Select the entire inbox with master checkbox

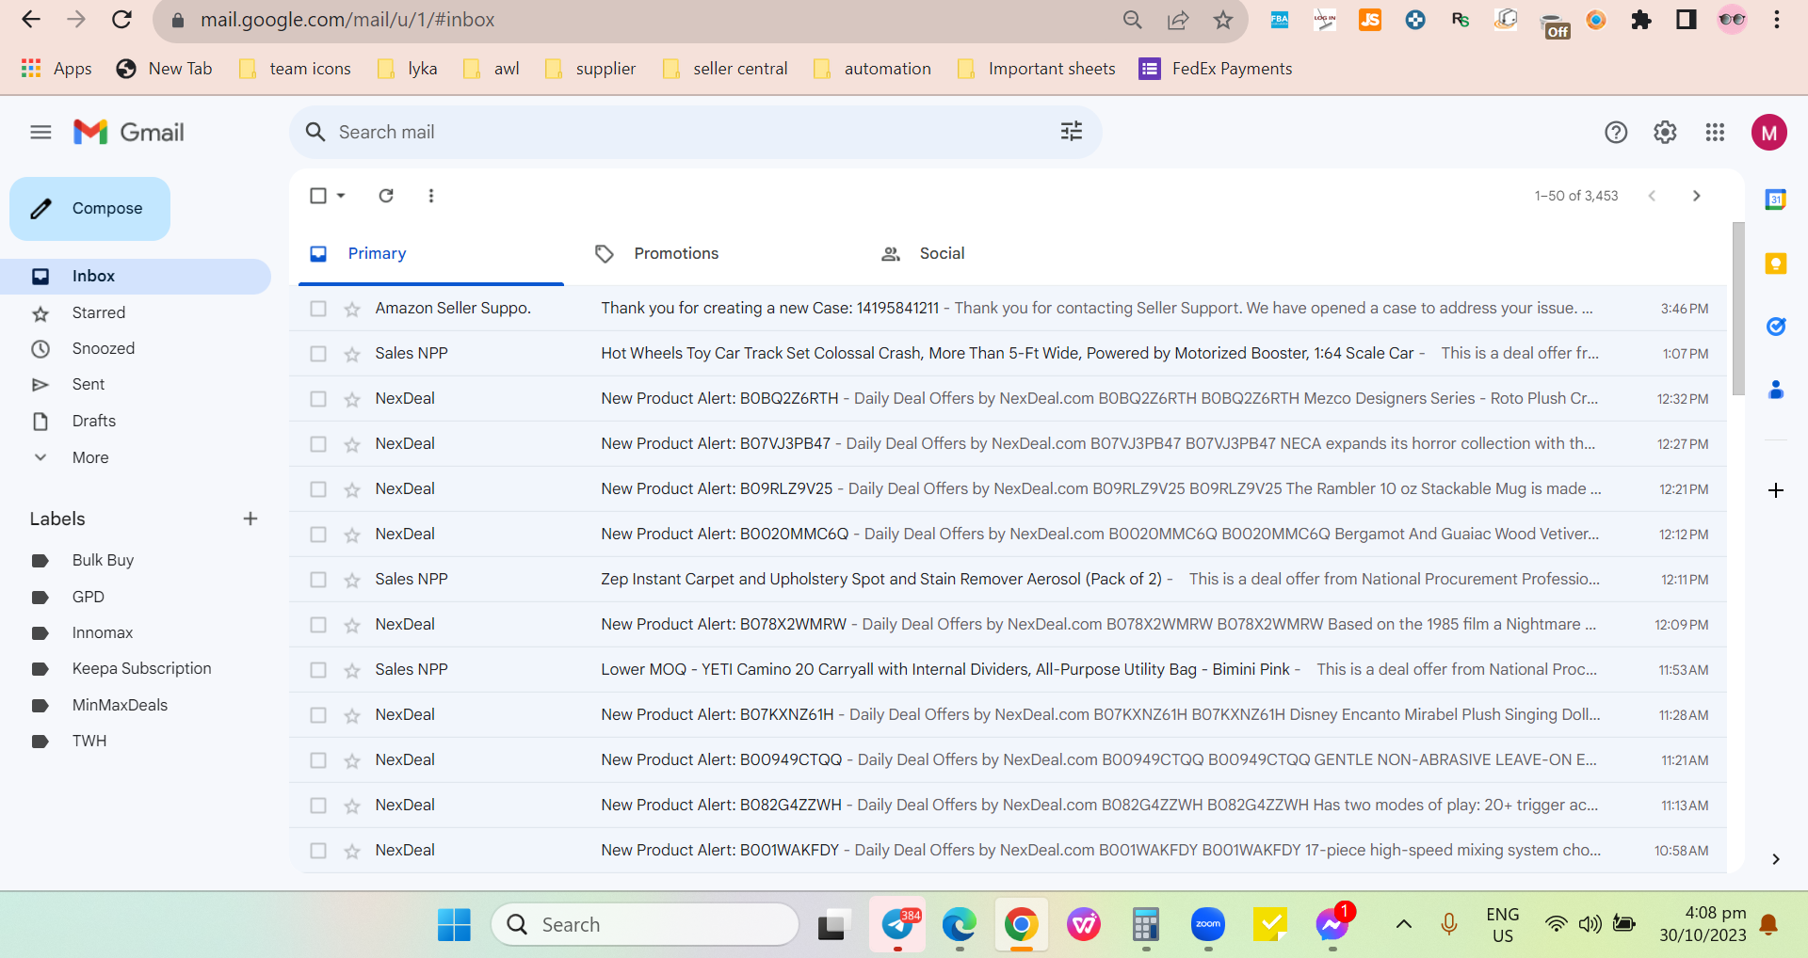318,196
